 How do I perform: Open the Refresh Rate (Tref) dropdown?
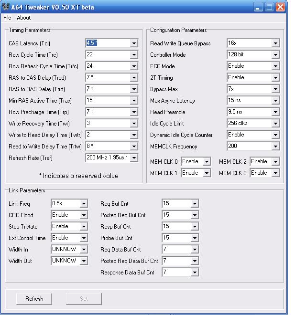134,157
